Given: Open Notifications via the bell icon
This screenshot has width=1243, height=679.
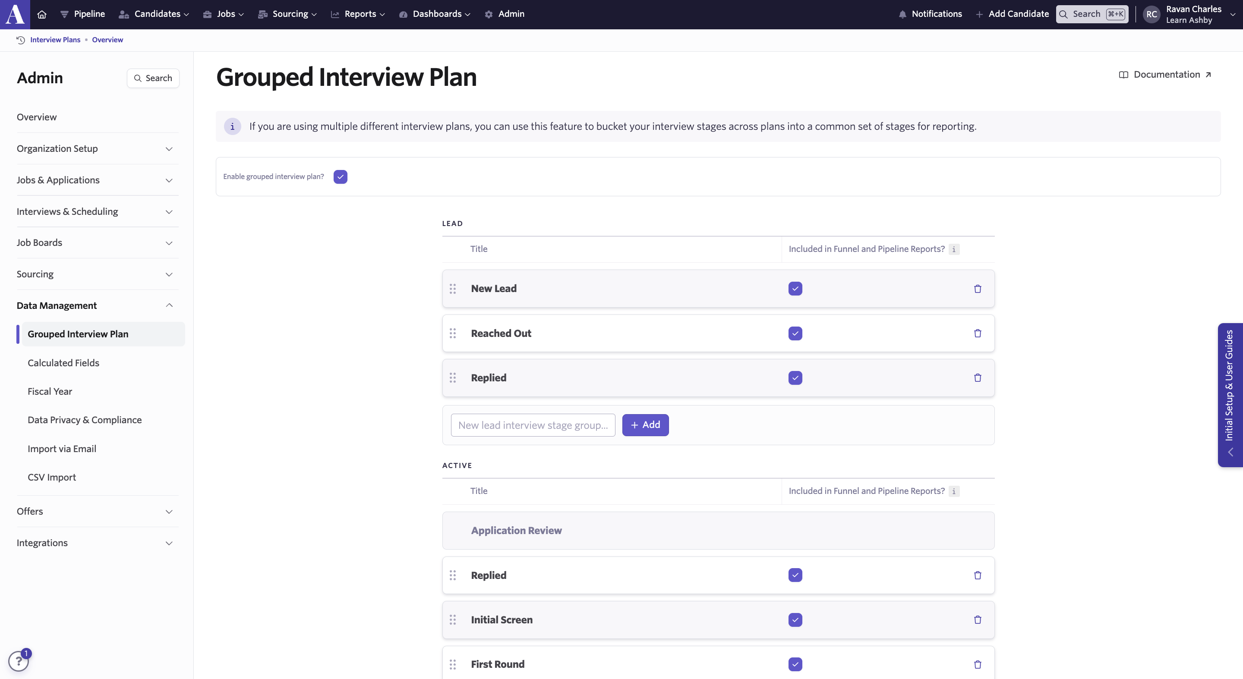Looking at the screenshot, I should tap(903, 14).
